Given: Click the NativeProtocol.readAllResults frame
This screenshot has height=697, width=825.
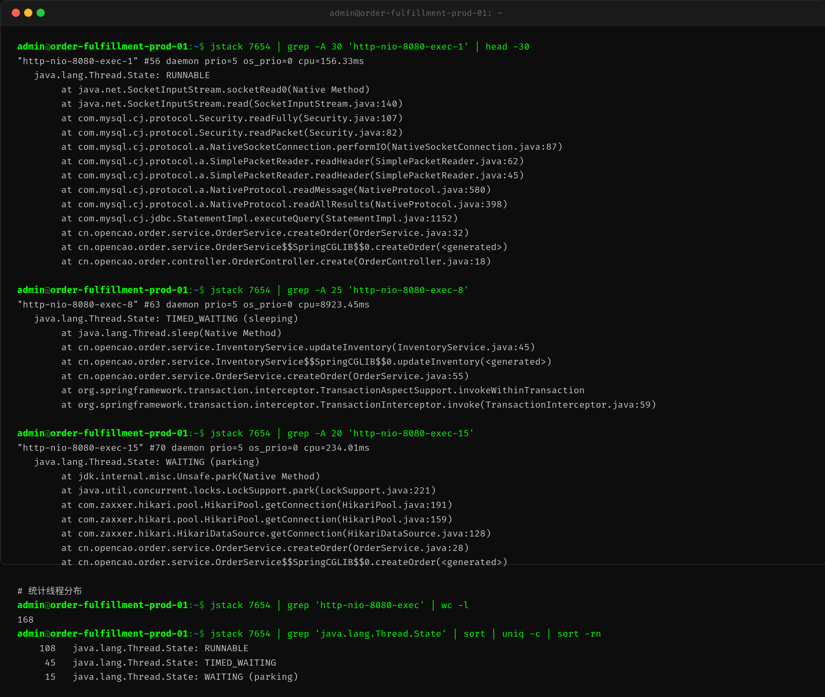Looking at the screenshot, I should [x=284, y=204].
